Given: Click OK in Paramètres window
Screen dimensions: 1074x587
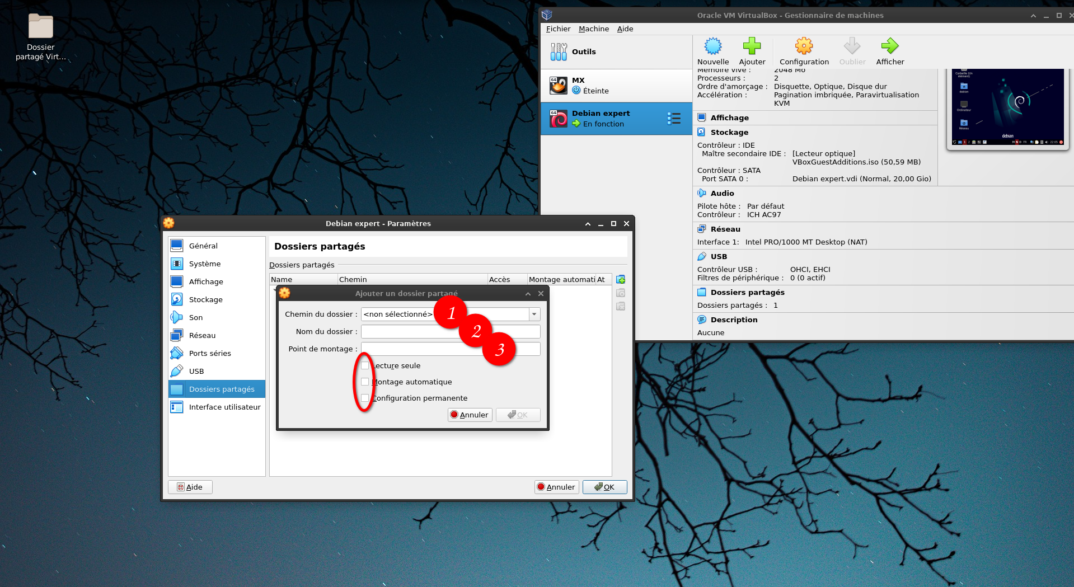Looking at the screenshot, I should [604, 487].
